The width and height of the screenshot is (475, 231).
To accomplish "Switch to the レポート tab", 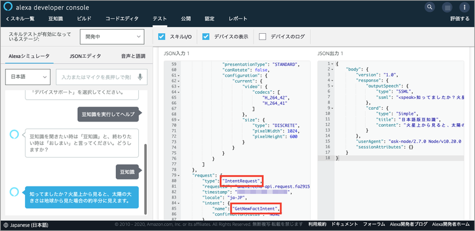I will click(x=238, y=19).
